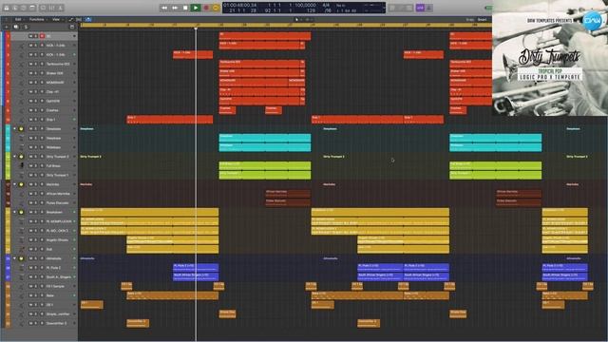Screen dimensions: 608x342
Task: Click the Angelic Ghosts track icon
Action: coord(21,240)
